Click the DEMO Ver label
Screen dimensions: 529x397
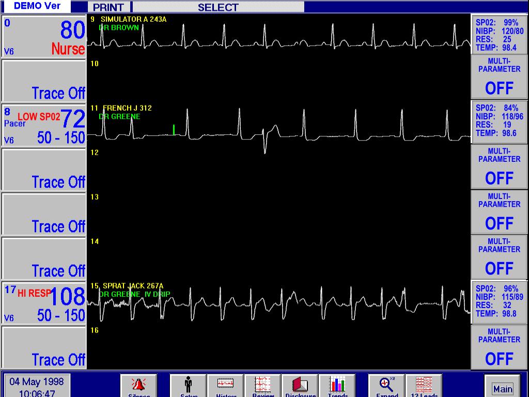37,6
